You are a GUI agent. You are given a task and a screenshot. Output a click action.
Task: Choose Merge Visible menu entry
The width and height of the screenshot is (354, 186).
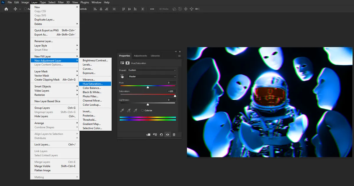click(55, 166)
